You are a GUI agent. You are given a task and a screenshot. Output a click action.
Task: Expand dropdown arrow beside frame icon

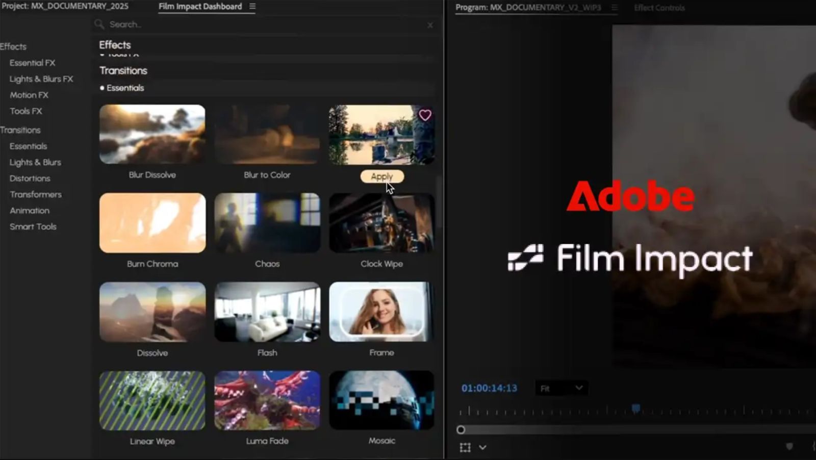pos(482,447)
